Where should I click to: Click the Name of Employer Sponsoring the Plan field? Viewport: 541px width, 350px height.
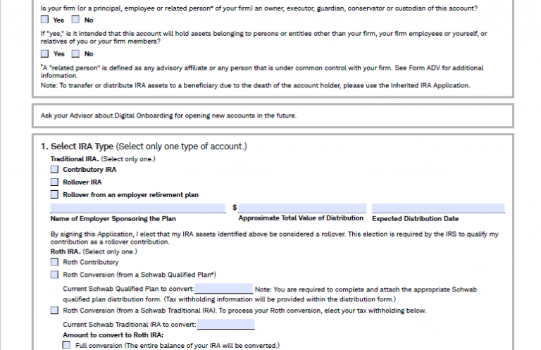coord(137,208)
